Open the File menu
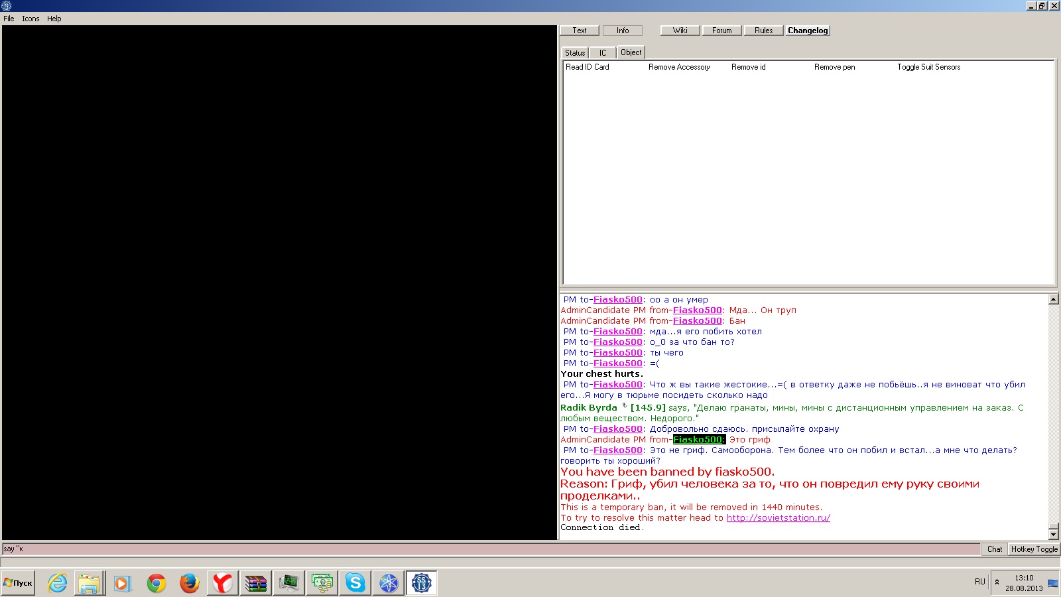This screenshot has height=597, width=1061. click(x=9, y=19)
